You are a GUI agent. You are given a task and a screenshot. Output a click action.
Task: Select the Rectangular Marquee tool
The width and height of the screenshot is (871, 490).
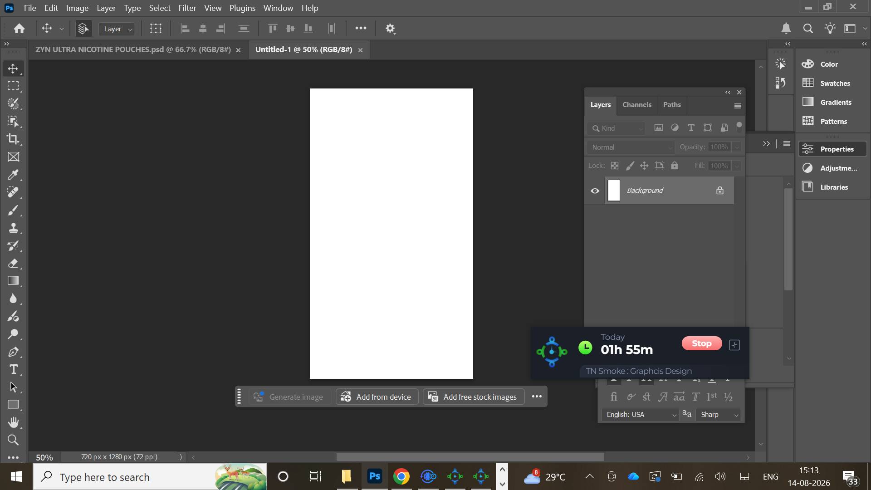pyautogui.click(x=13, y=86)
